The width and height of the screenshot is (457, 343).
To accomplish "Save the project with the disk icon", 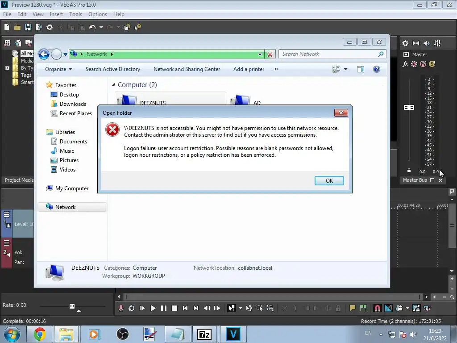I will click(x=28, y=27).
